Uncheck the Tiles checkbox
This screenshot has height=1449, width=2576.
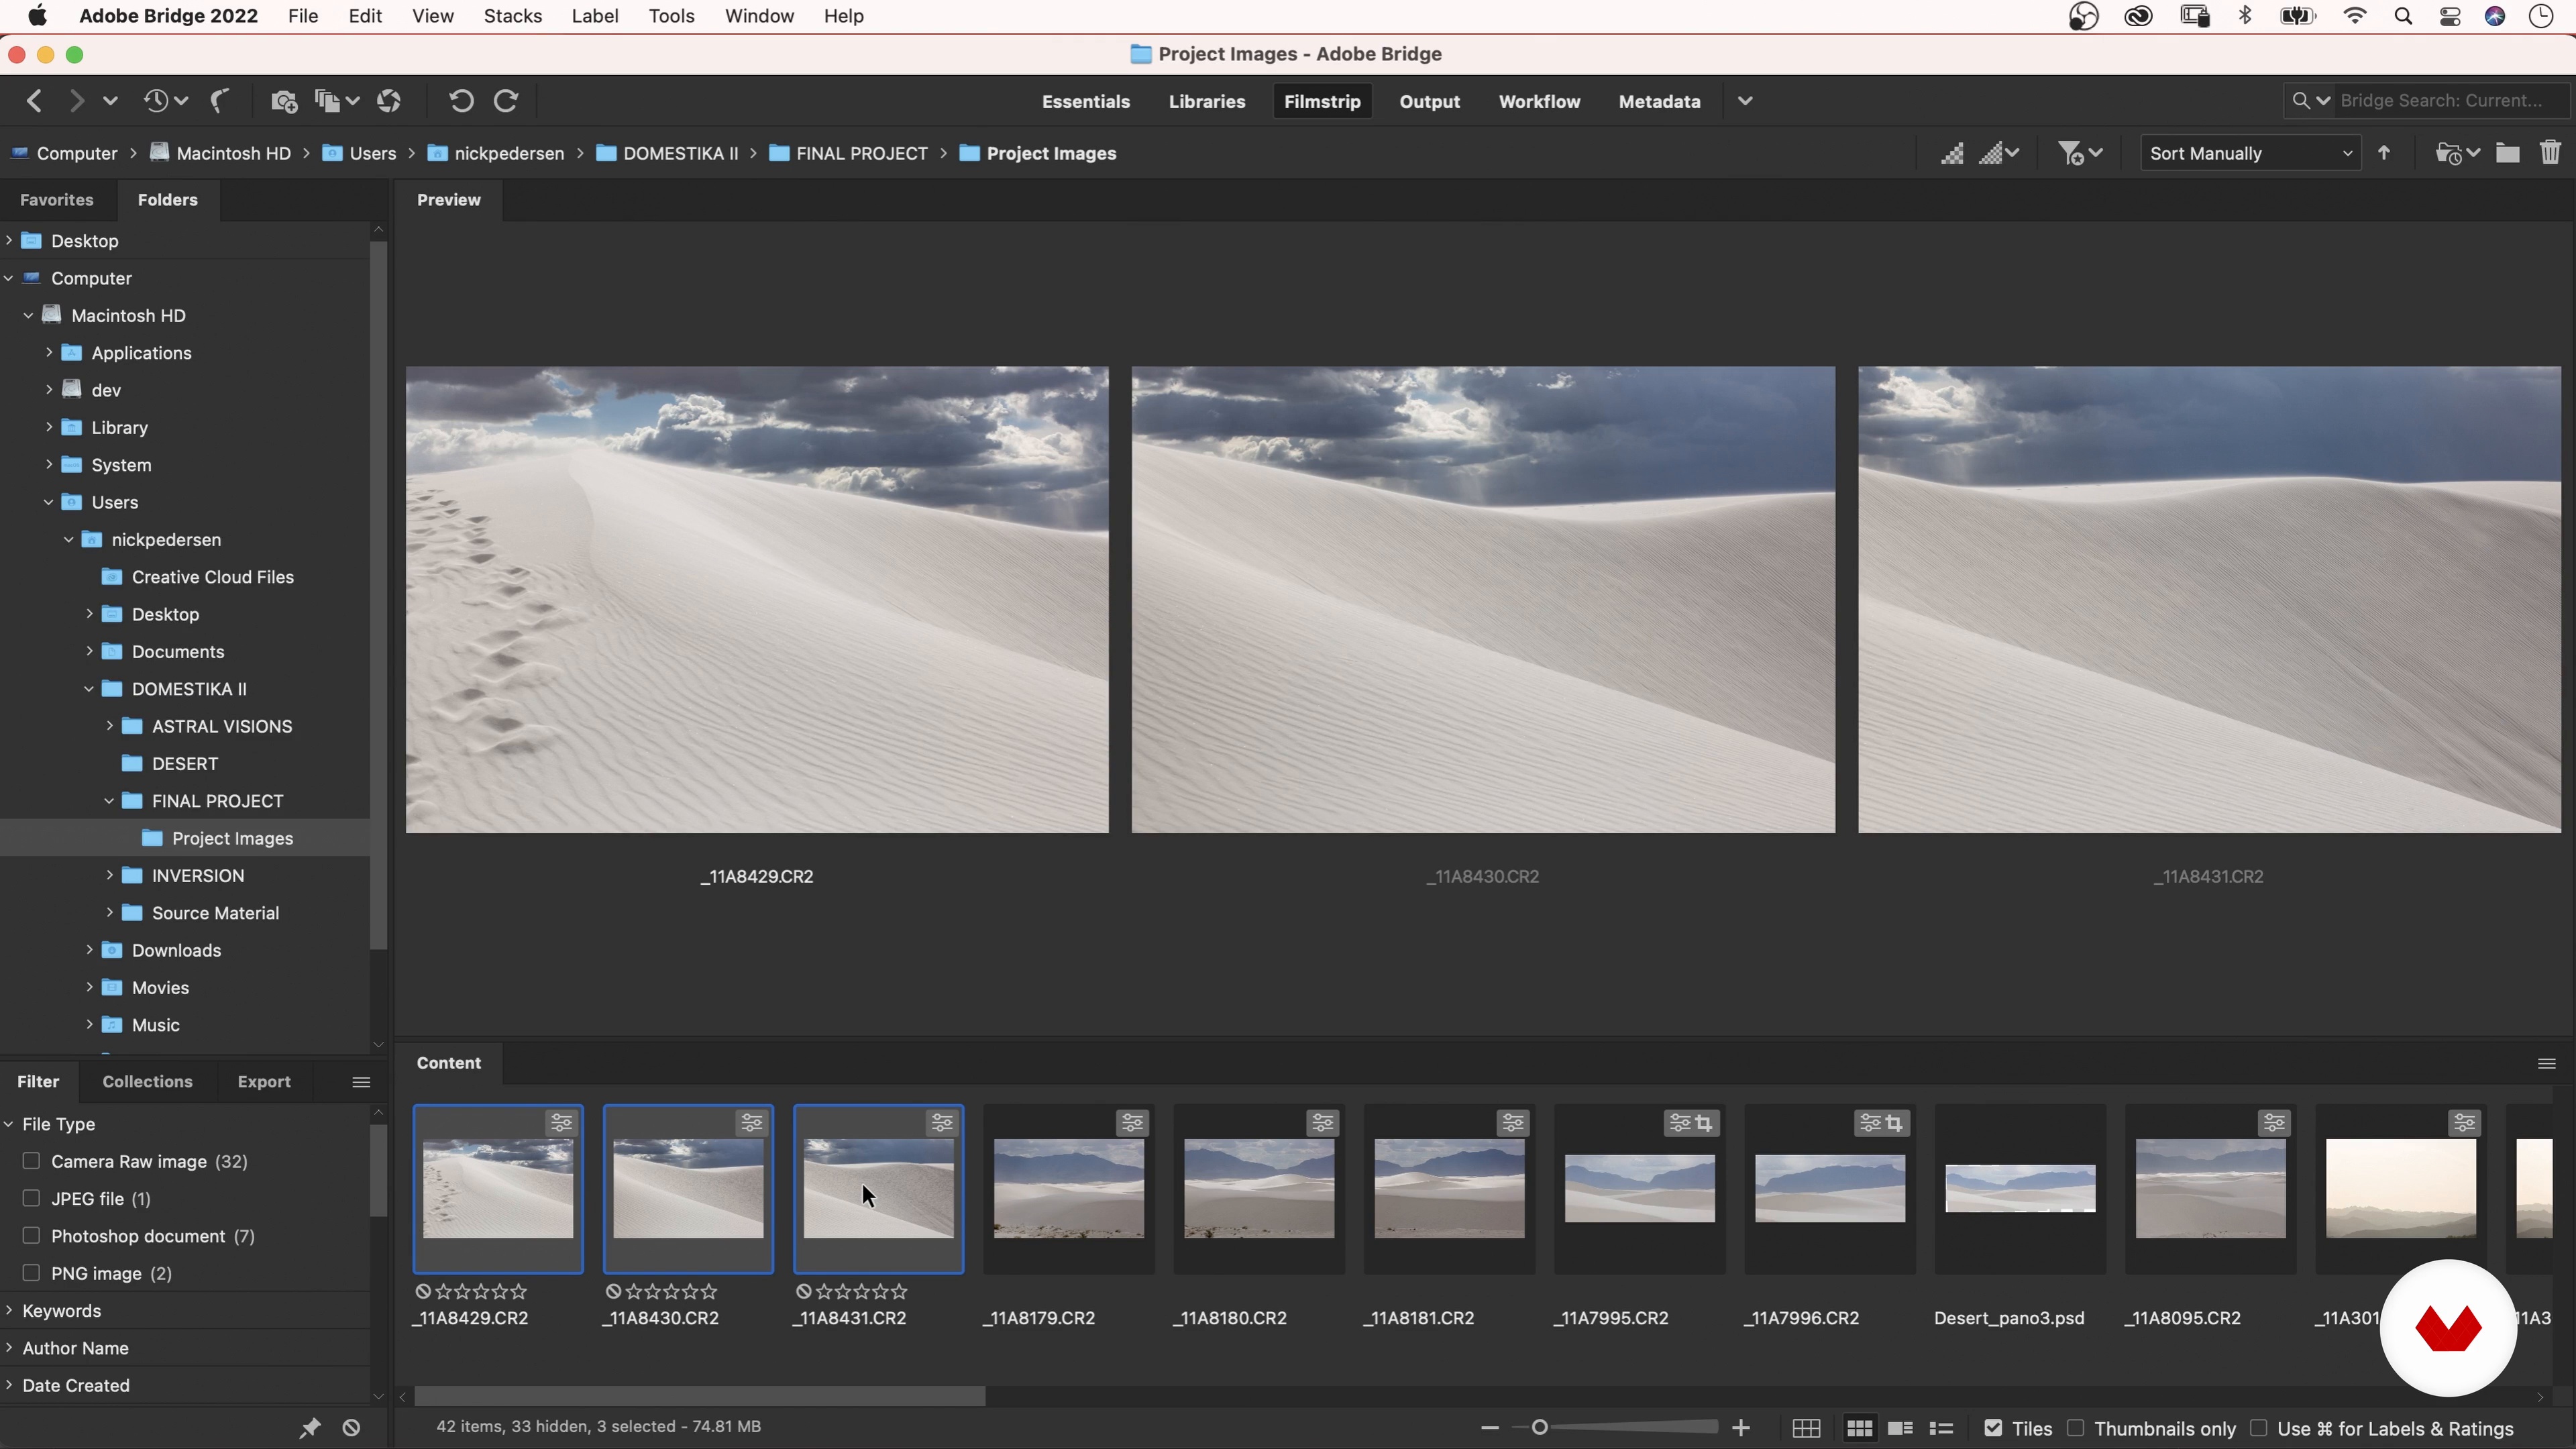tap(1993, 1428)
